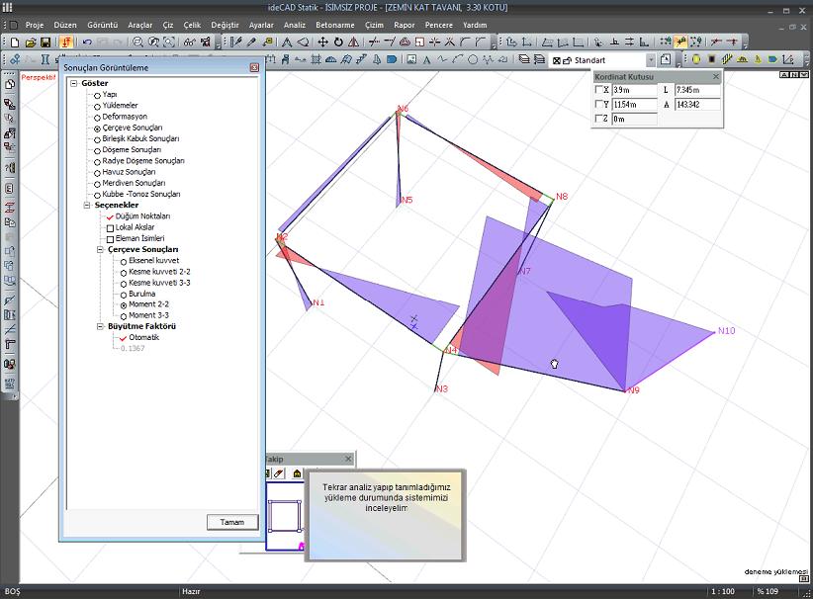Select the Yüklemeler radio option
This screenshot has height=599, width=813.
(x=97, y=106)
